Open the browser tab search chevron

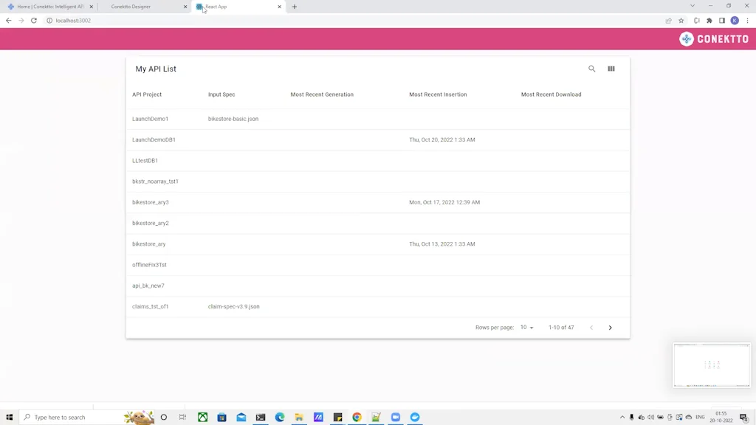point(692,7)
